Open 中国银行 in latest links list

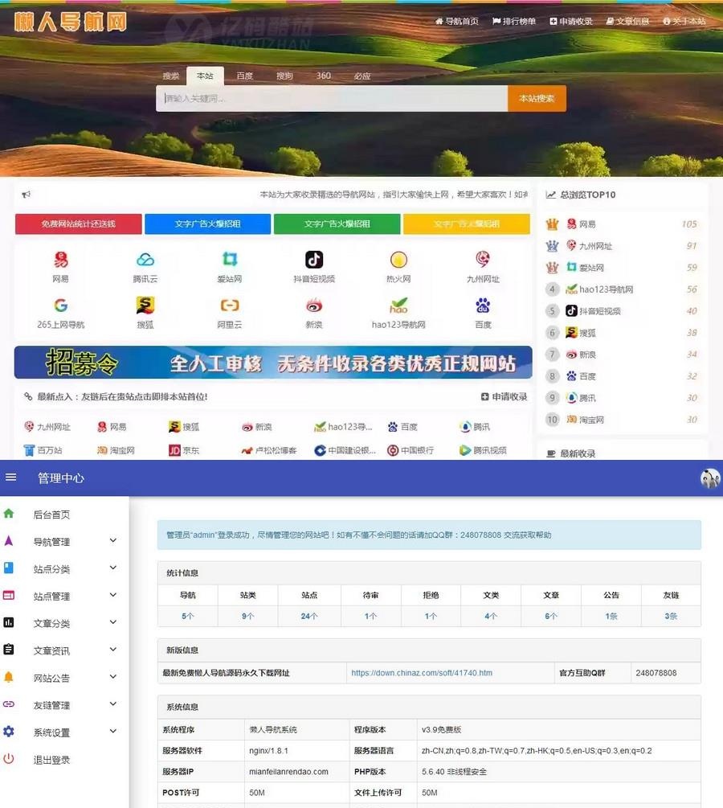tap(411, 450)
